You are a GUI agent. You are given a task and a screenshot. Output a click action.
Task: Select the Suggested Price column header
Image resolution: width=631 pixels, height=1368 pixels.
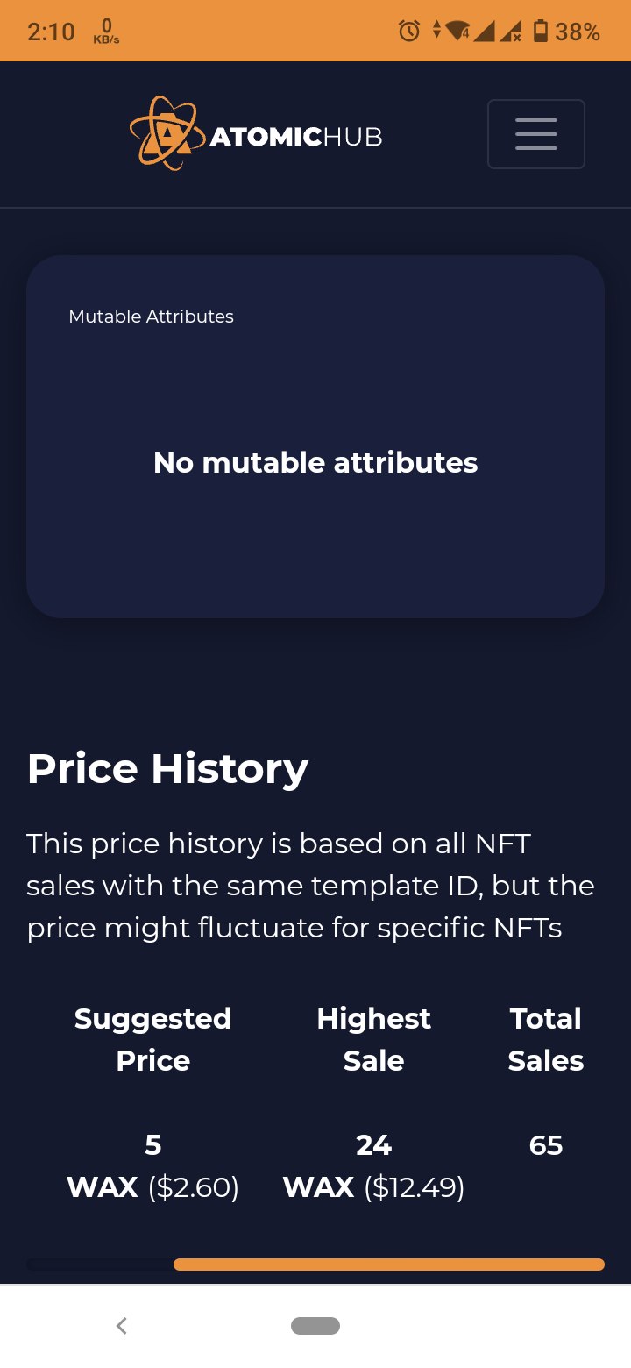(153, 1039)
